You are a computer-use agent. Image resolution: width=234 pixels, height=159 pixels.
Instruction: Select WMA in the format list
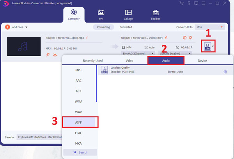tap(78, 101)
